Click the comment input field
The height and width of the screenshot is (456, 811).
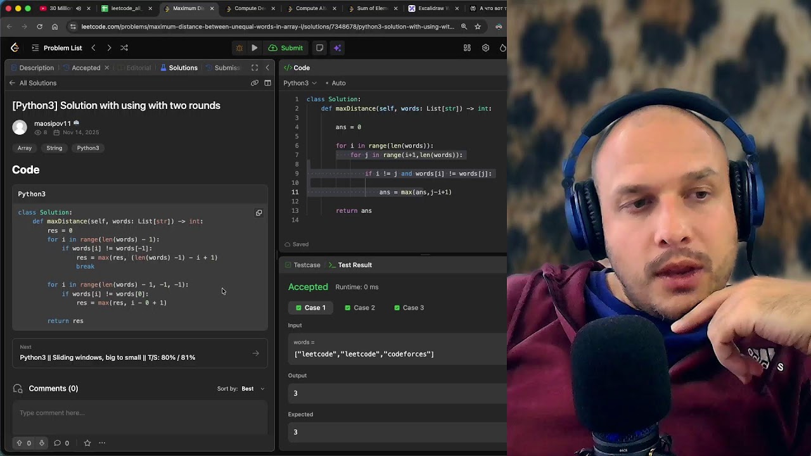click(x=140, y=418)
